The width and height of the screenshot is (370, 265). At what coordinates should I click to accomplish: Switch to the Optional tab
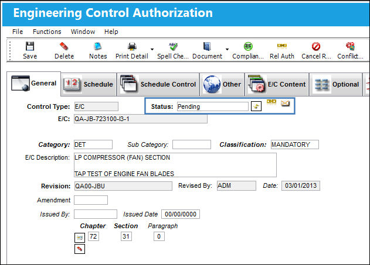point(335,84)
